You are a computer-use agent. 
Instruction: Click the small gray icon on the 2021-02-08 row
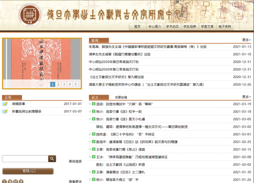(x=90, y=157)
